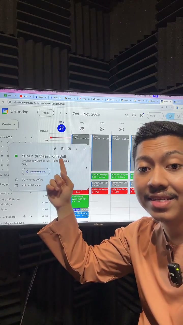Open calendar search magnifier icon
This screenshot has height=325, width=183.
(127, 115)
